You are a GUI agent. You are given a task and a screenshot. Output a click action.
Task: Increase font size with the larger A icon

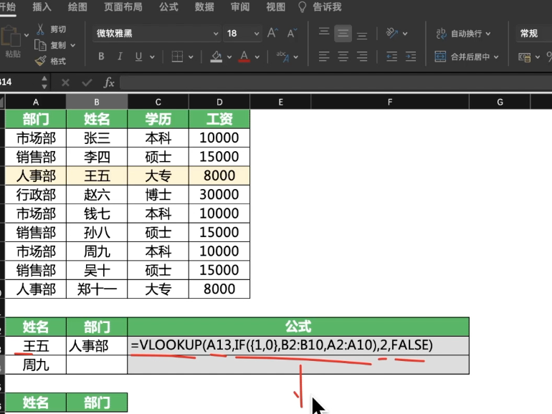[x=272, y=33]
